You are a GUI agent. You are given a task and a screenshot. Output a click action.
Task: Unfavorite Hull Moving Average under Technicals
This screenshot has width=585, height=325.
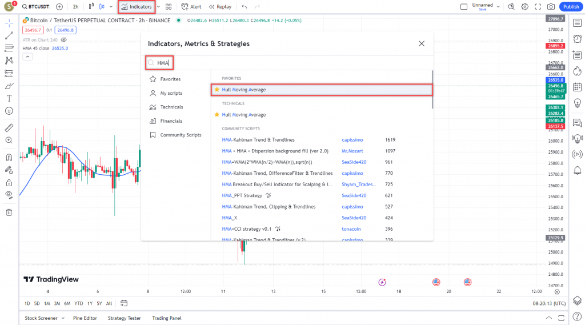tap(217, 115)
